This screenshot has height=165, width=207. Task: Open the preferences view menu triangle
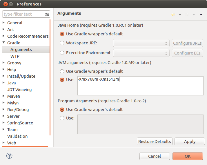201,14
